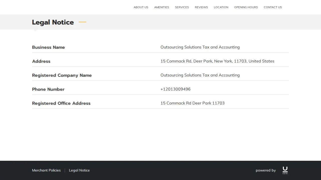This screenshot has width=321, height=180.
Task: Click the Legal Notice page heading
Action: pos(53,22)
